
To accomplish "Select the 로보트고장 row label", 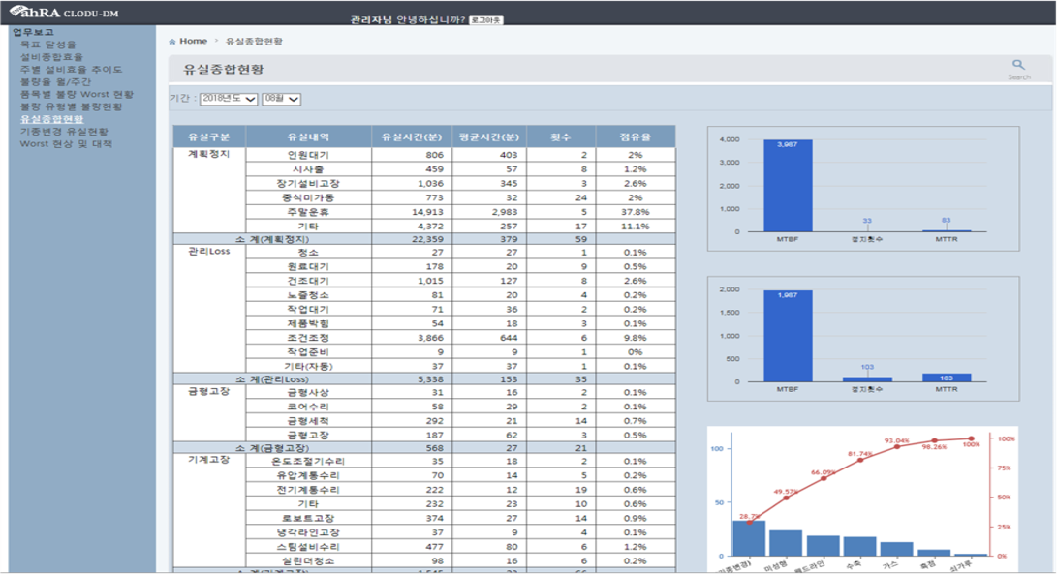I will (308, 518).
